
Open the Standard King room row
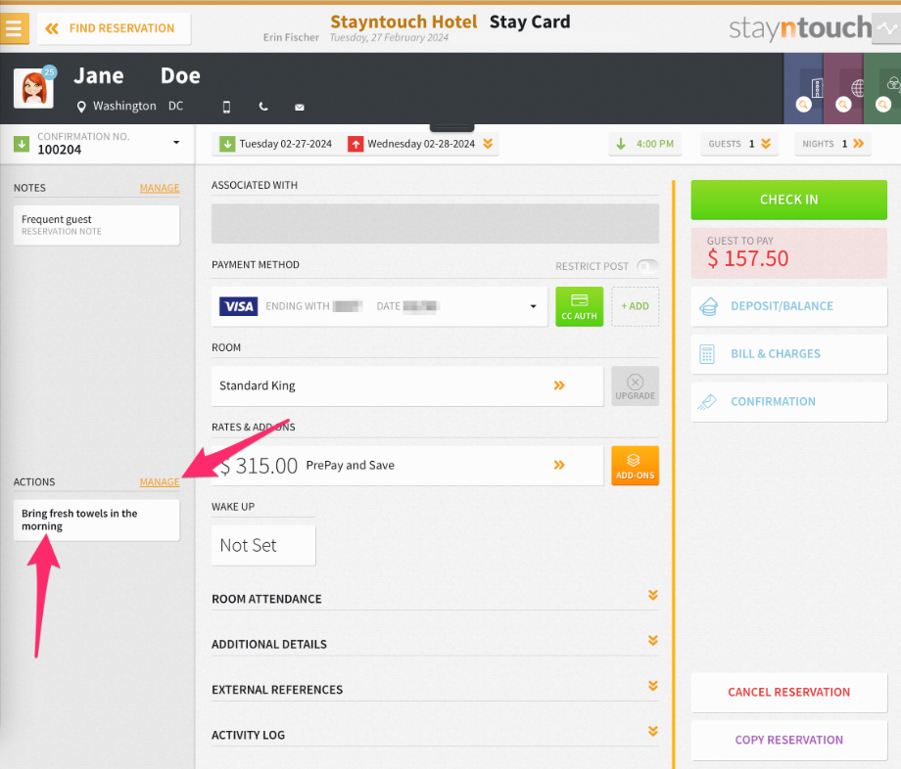(407, 385)
